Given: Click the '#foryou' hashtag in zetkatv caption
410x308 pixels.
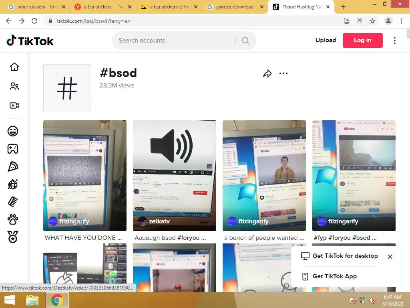Looking at the screenshot, I should coord(188,238).
